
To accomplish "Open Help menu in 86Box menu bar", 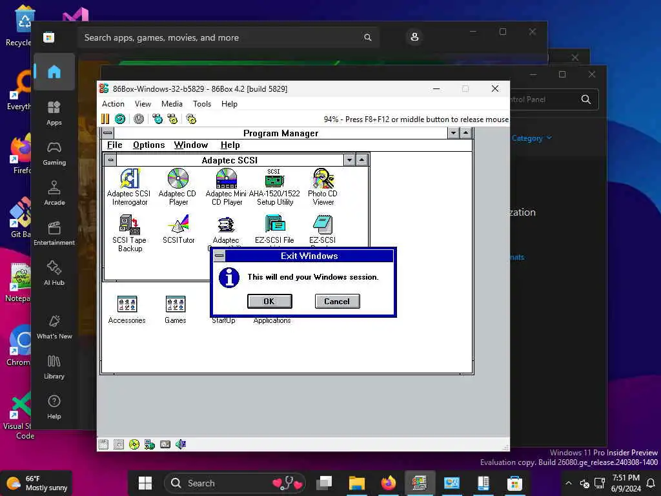I will click(x=229, y=104).
